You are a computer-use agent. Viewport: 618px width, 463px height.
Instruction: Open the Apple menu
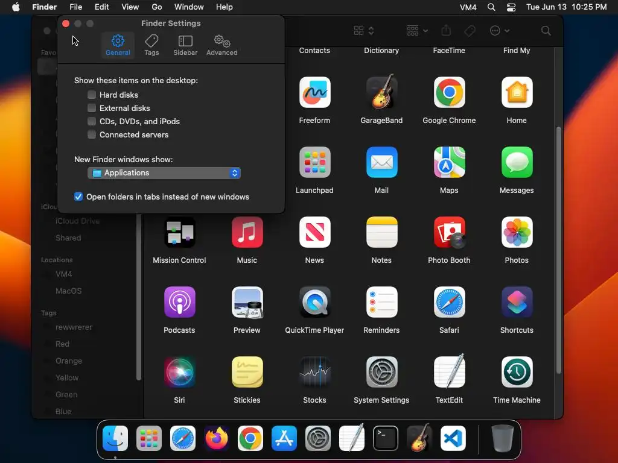click(x=16, y=7)
